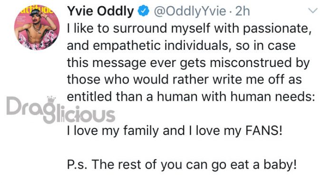This screenshot has height=183, width=331.
Task: Open the tweet's 2h timestamp
Action: [x=243, y=11]
